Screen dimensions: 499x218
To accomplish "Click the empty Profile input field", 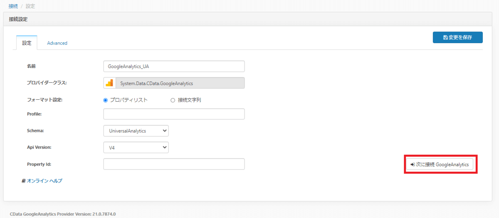I will [174, 114].
